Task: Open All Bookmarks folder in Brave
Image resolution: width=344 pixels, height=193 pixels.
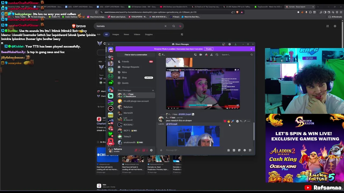Action: (335, 17)
